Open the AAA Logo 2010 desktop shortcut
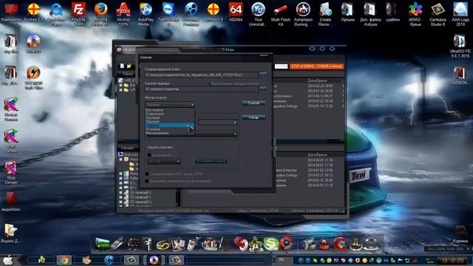Viewport: 473px width, 266px height. (460, 13)
